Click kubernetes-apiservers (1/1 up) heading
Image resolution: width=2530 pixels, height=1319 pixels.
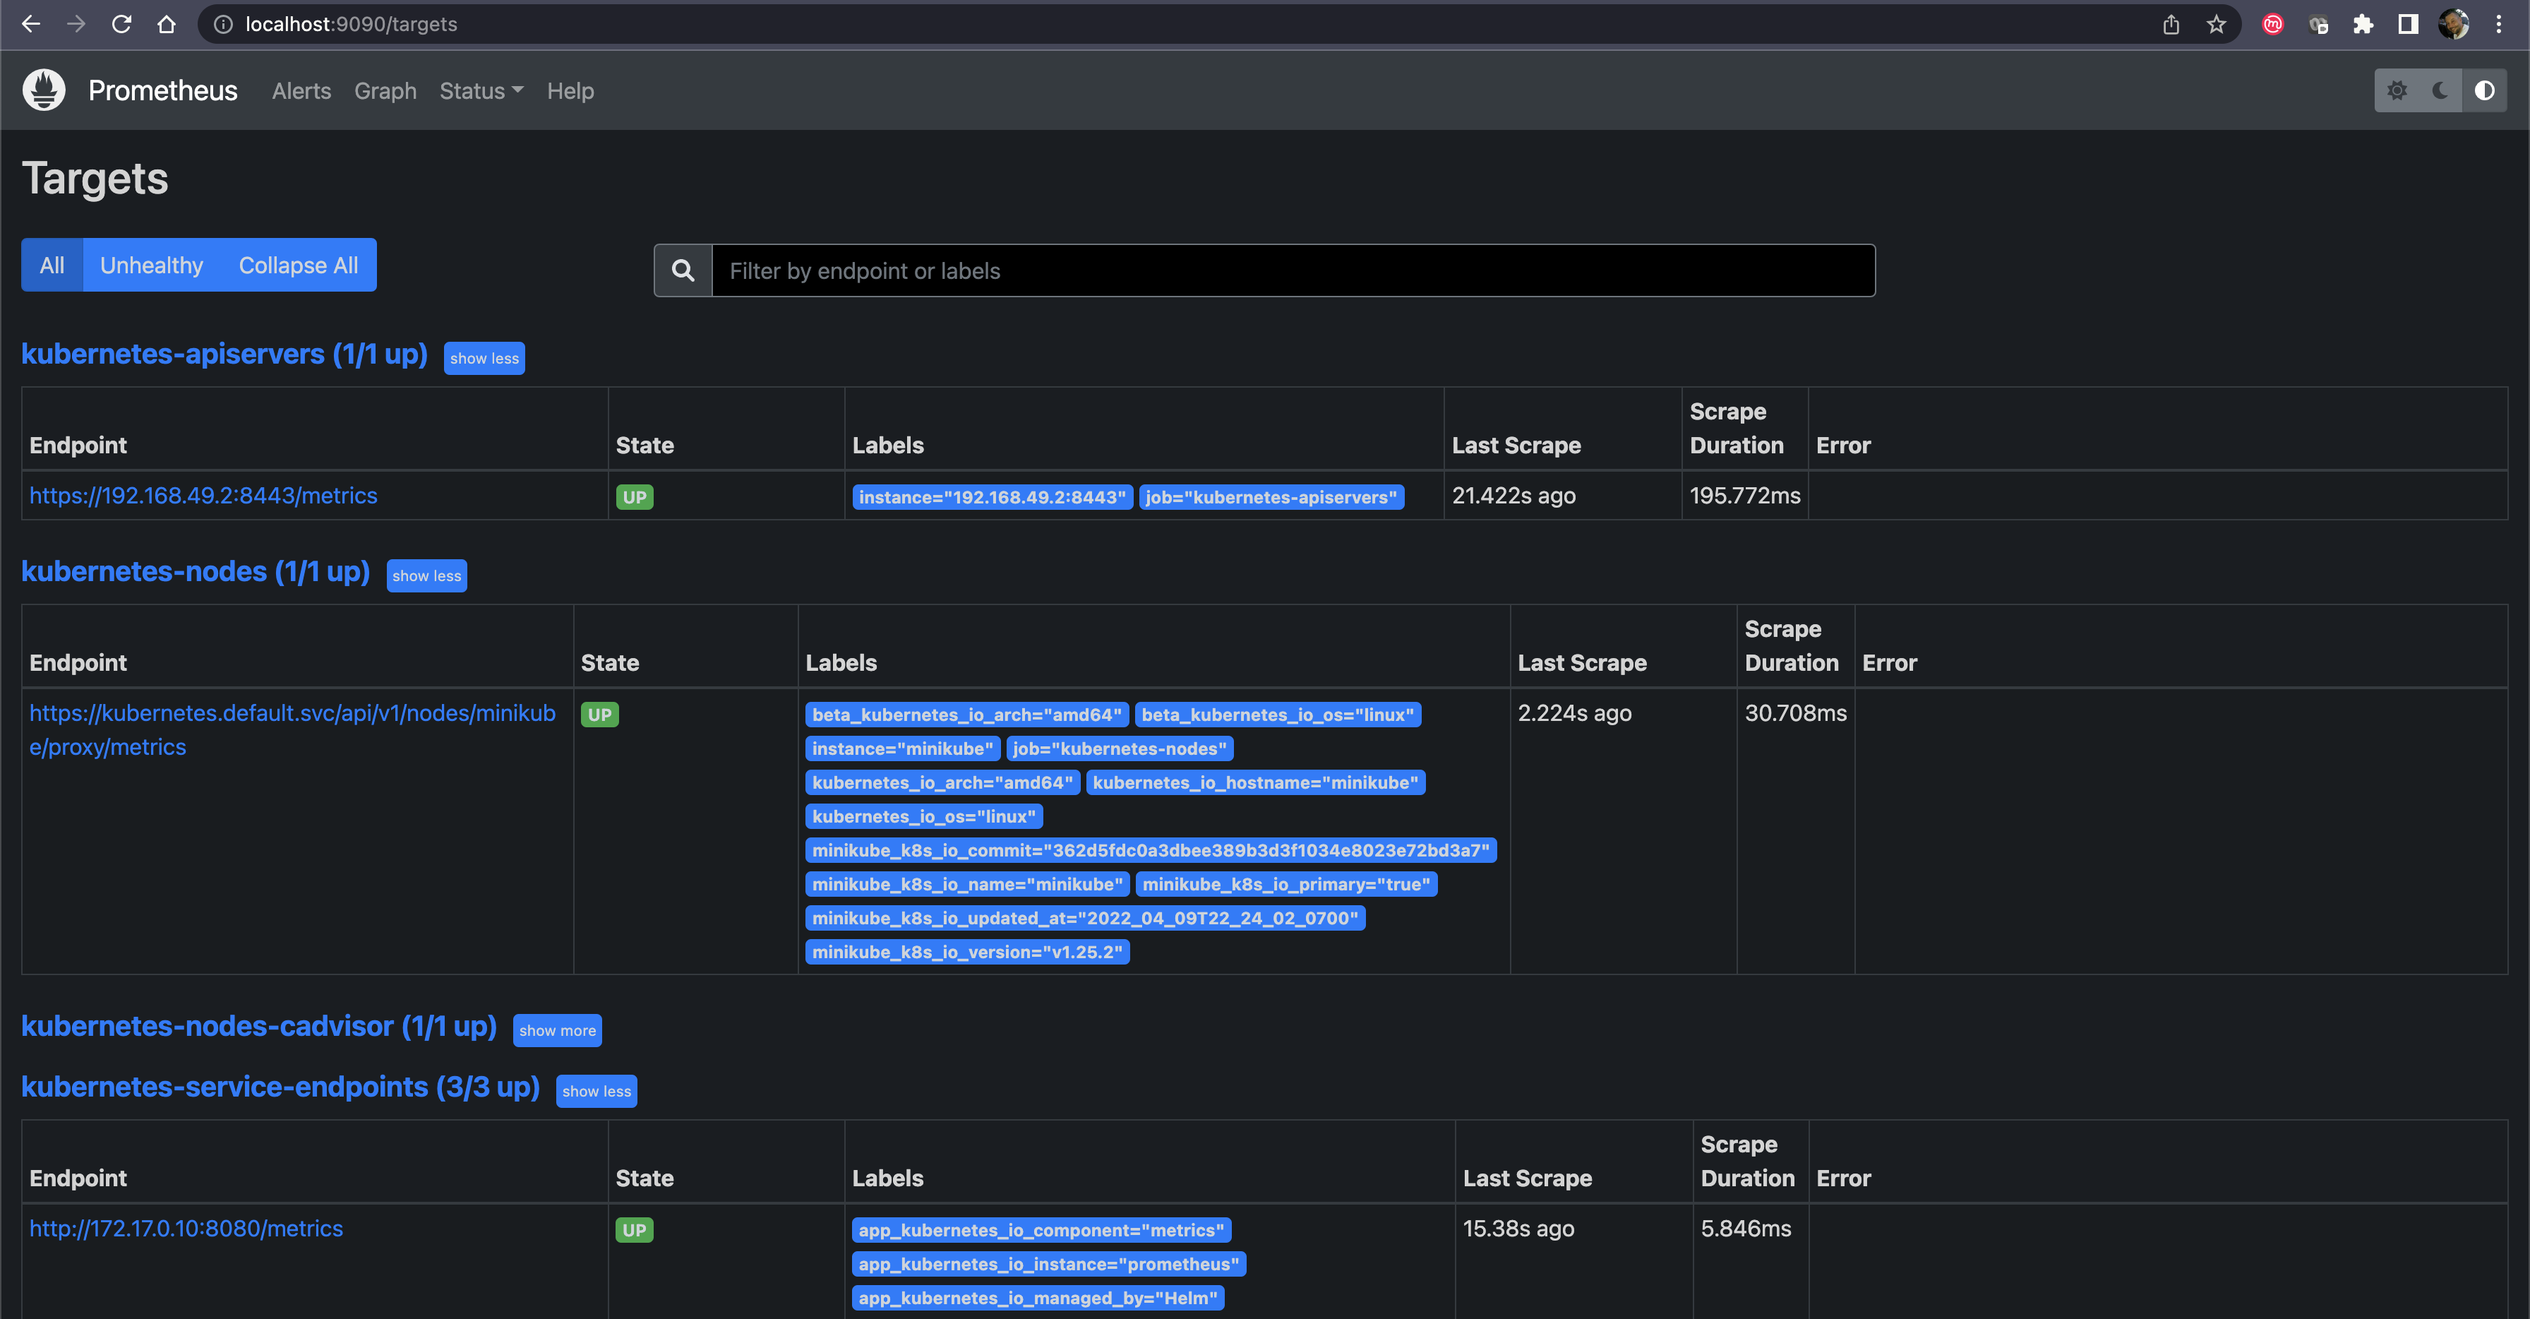pyautogui.click(x=225, y=354)
